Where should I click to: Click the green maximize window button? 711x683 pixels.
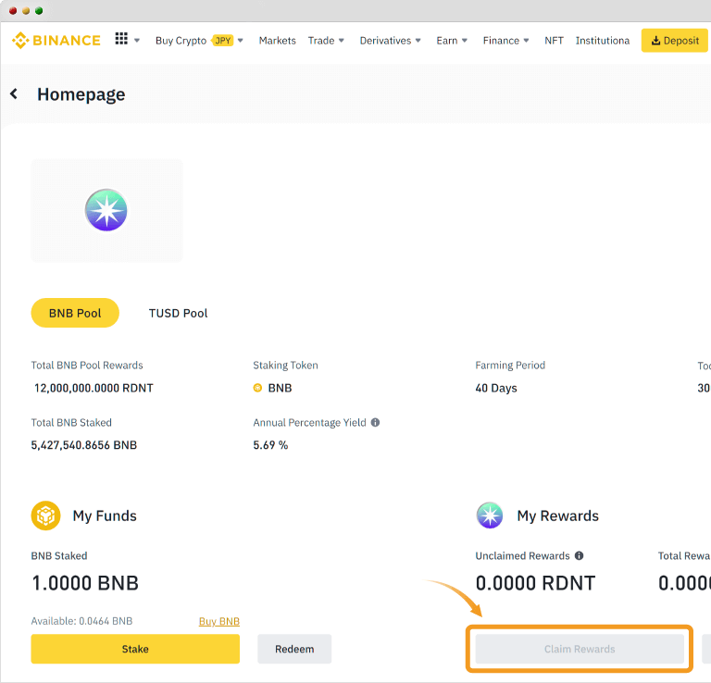tap(39, 11)
